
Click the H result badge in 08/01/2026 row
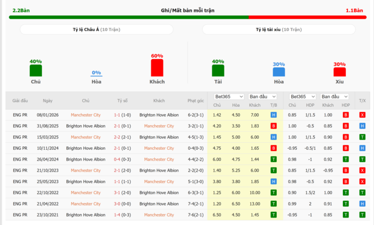[x=273, y=115]
